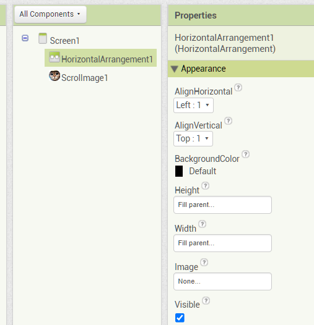This screenshot has height=325, width=314.
Task: Open AlignHorizontal Left : 1 dropdown
Action: pyautogui.click(x=193, y=105)
